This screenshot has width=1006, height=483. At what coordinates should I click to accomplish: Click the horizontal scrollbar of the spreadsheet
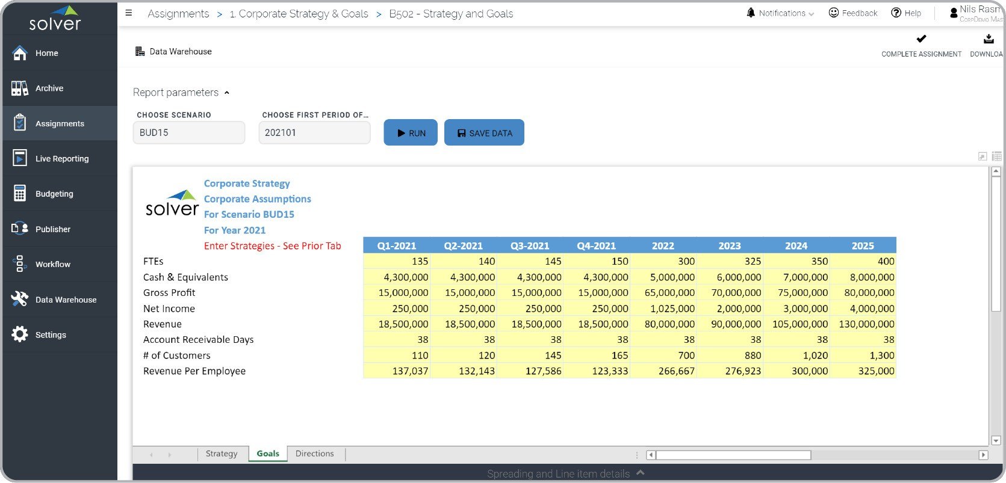[x=733, y=455]
